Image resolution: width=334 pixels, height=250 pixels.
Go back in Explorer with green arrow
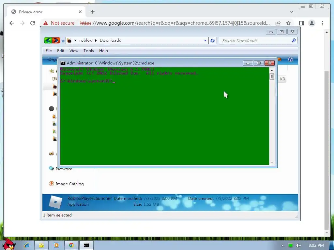pos(48,40)
